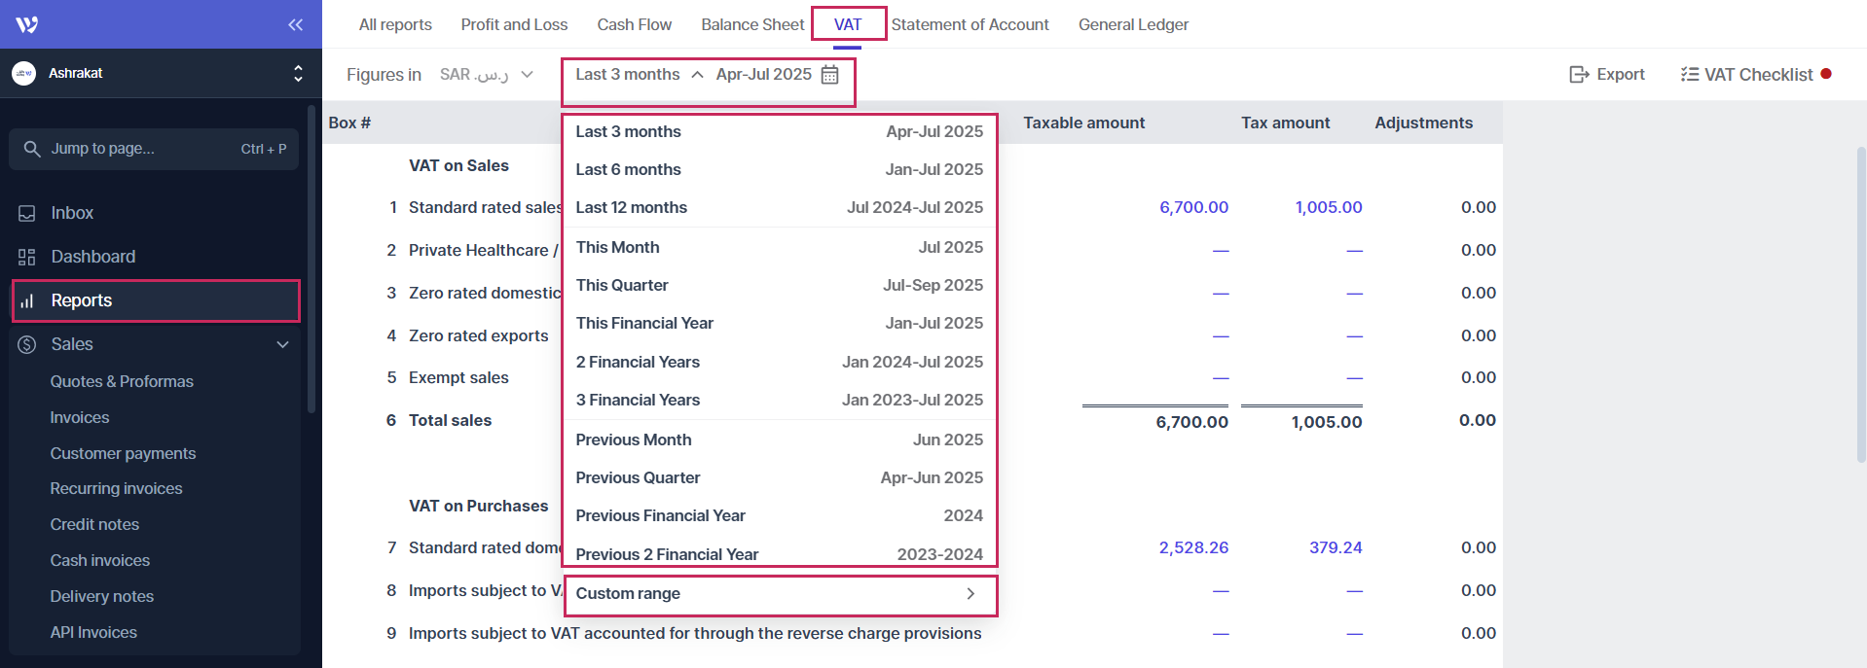Collapse the sidebar using the double-chevron icon
The width and height of the screenshot is (1867, 668).
[295, 24]
